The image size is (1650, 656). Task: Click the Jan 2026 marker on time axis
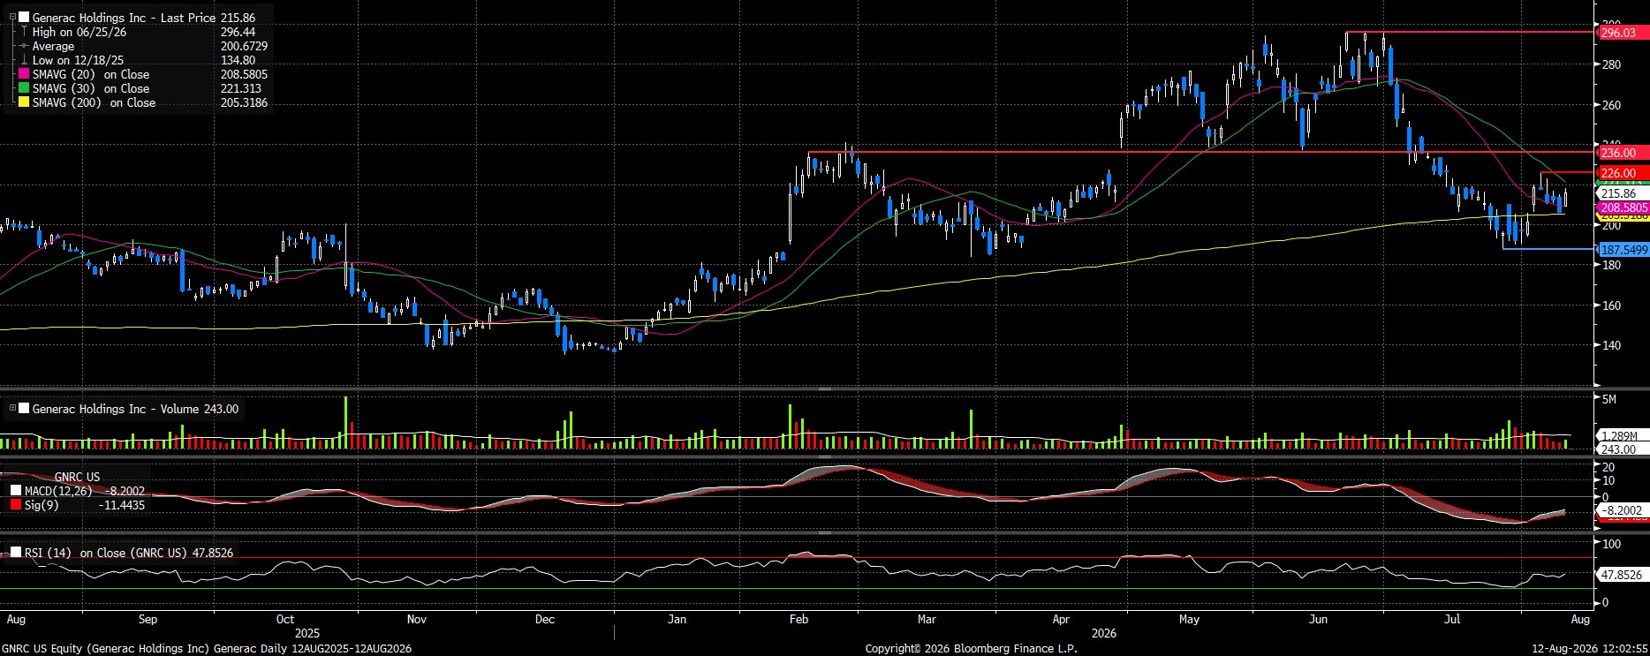coord(677,619)
